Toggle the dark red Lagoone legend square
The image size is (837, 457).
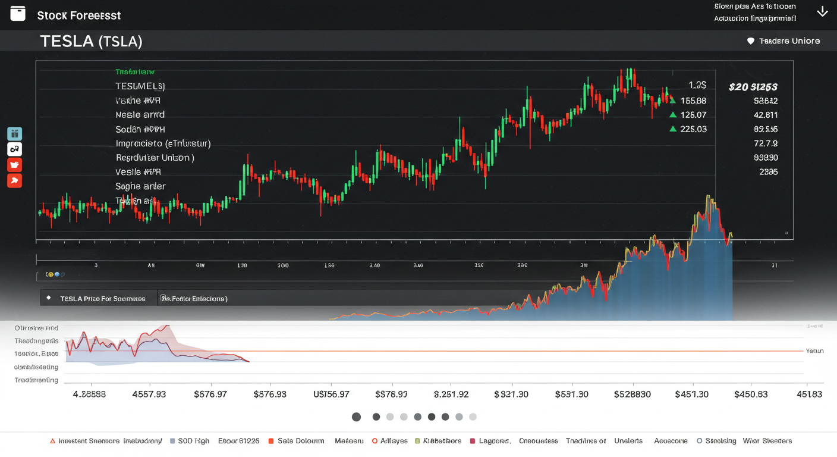pos(473,441)
